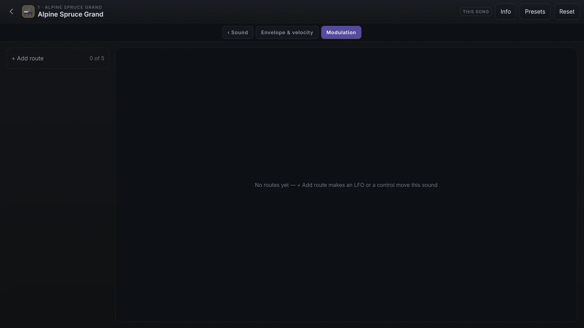Open the Sound tab

(238, 32)
